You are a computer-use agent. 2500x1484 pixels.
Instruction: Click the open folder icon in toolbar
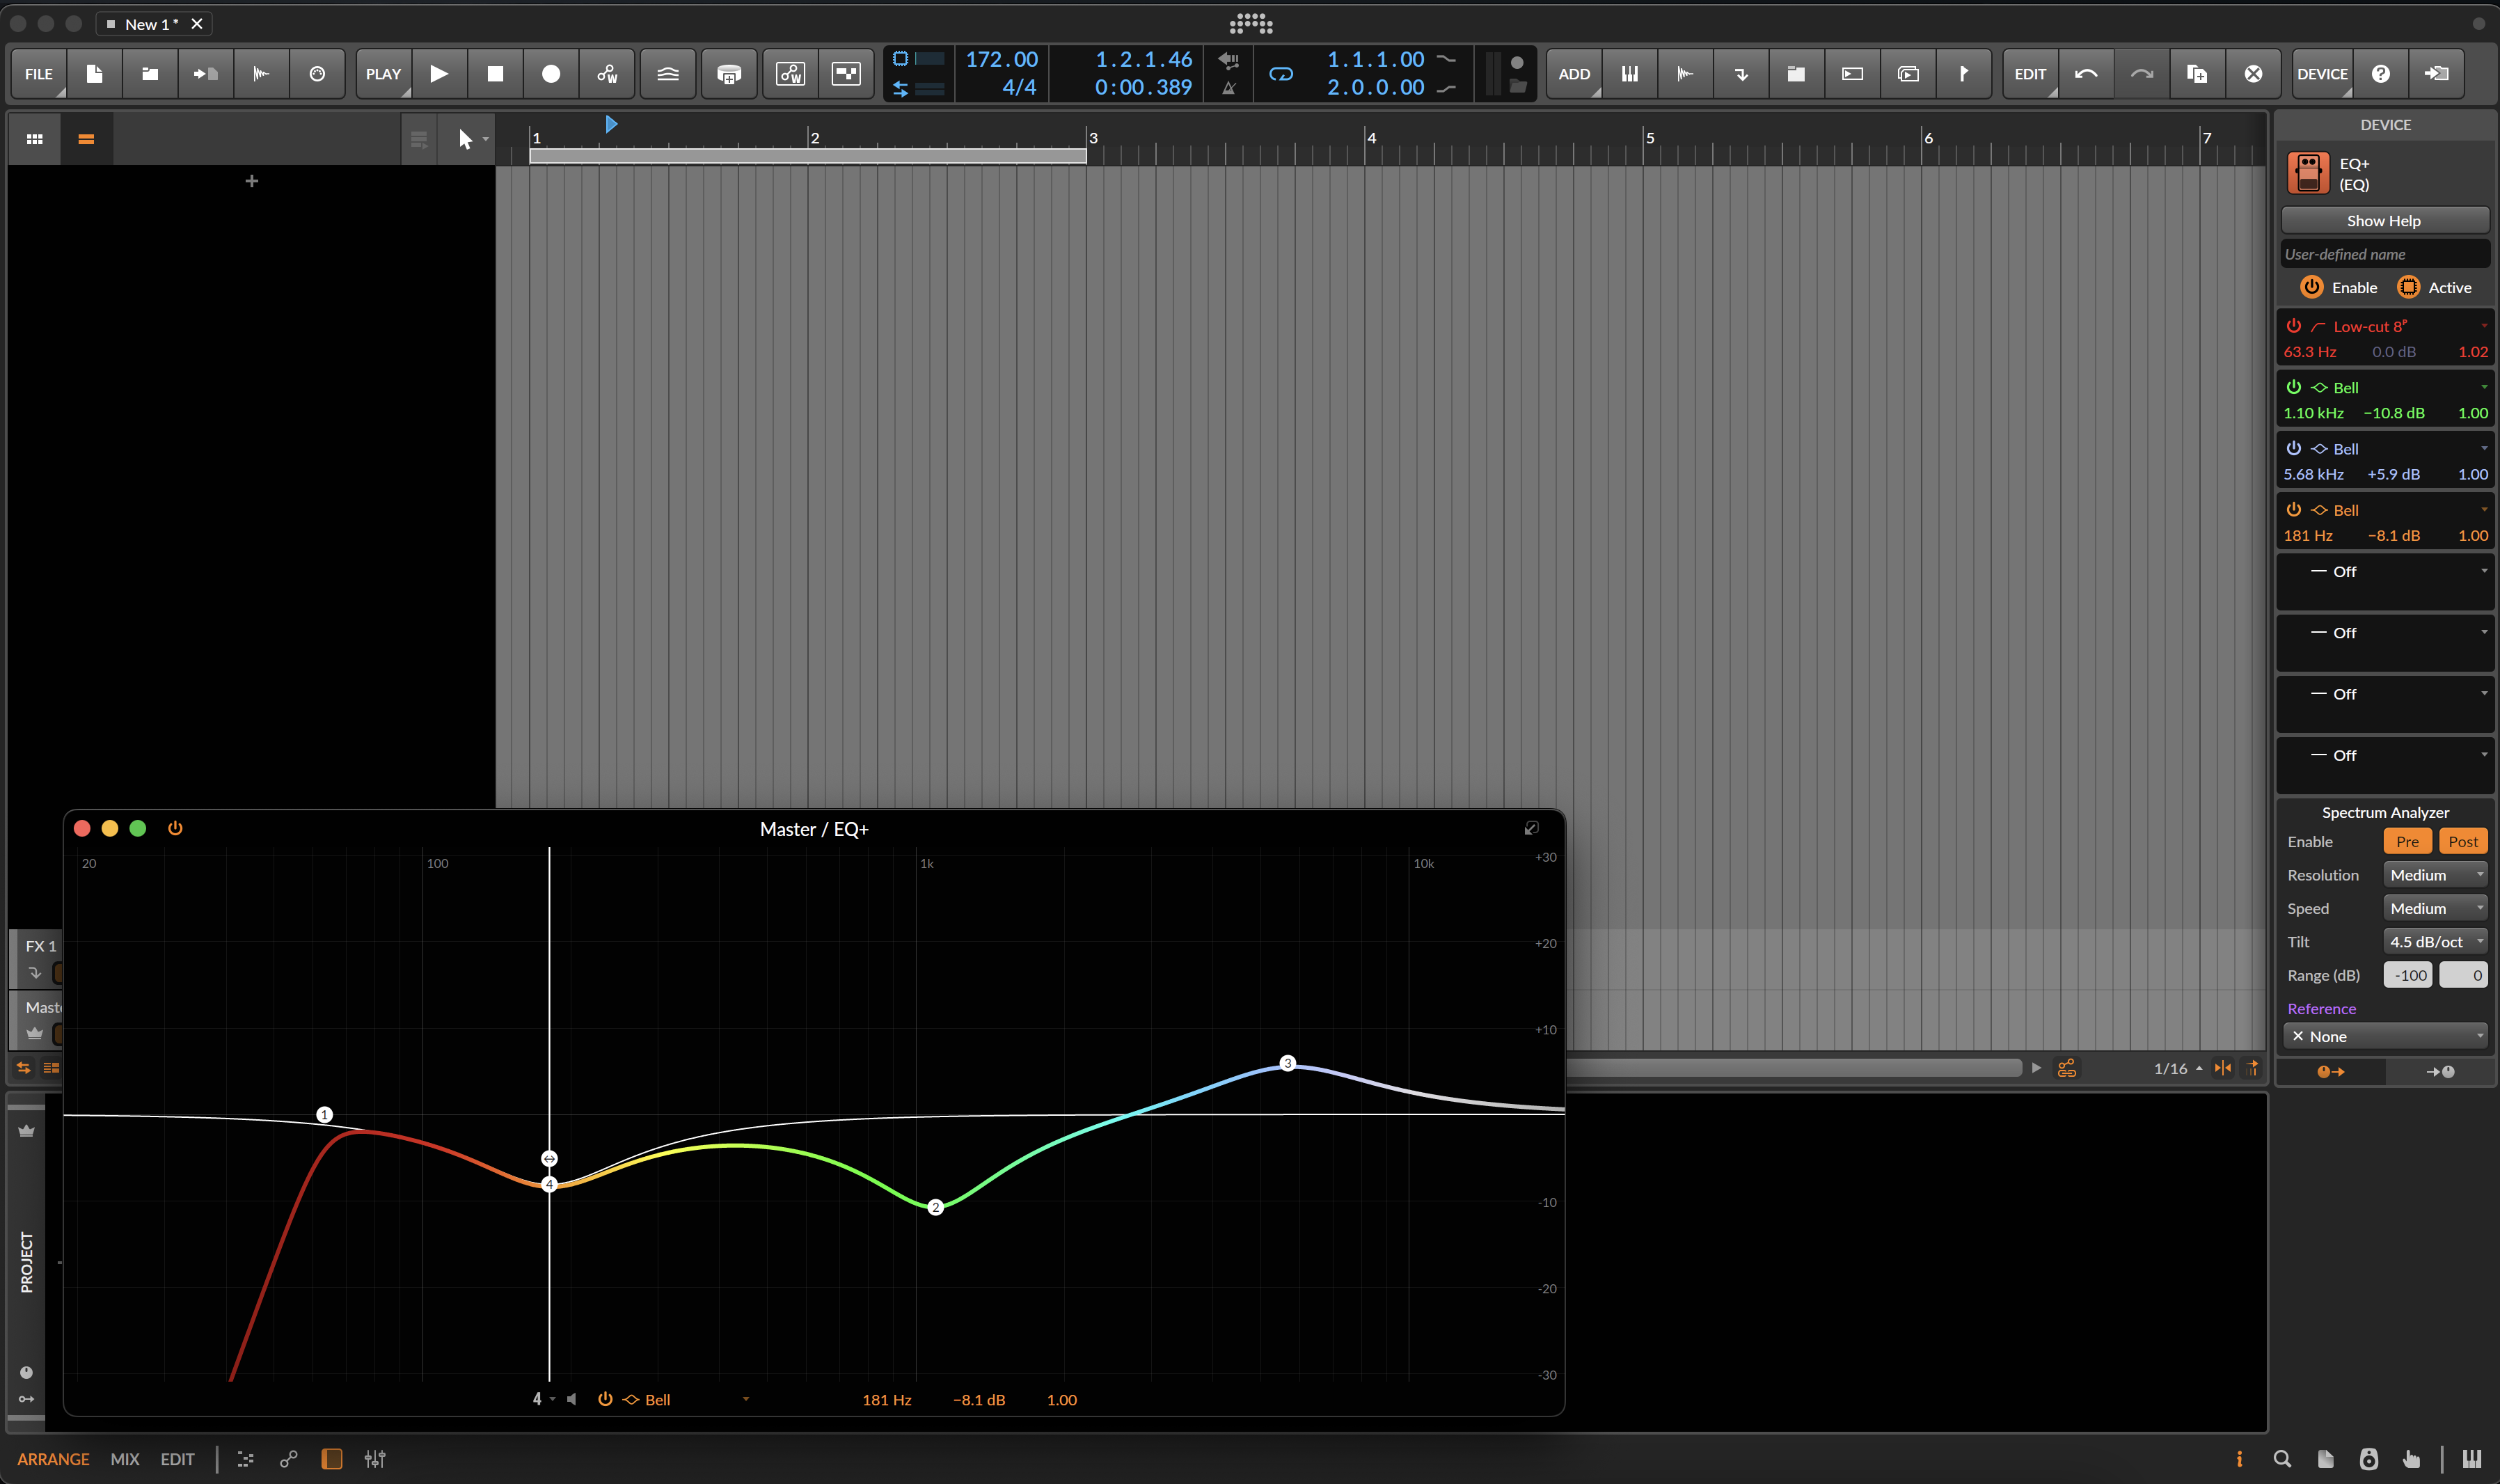[150, 74]
